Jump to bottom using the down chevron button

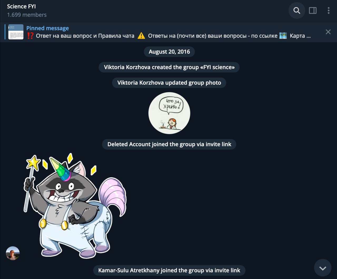(x=323, y=268)
